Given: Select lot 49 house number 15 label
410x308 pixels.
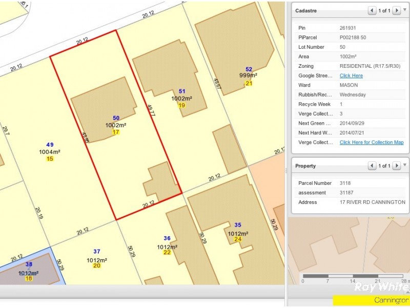Looking at the screenshot, I should [50, 159].
